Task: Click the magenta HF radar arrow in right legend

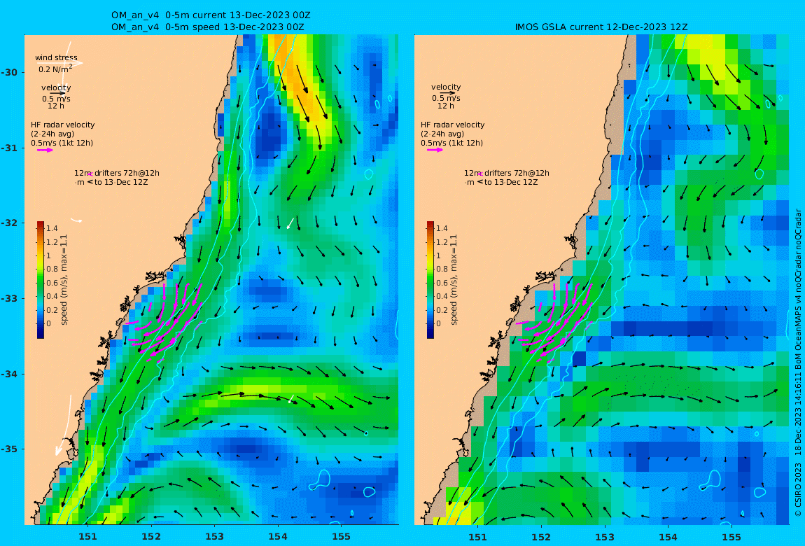Action: pyautogui.click(x=434, y=150)
